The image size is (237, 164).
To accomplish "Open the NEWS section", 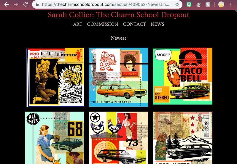I will point(157,24).
